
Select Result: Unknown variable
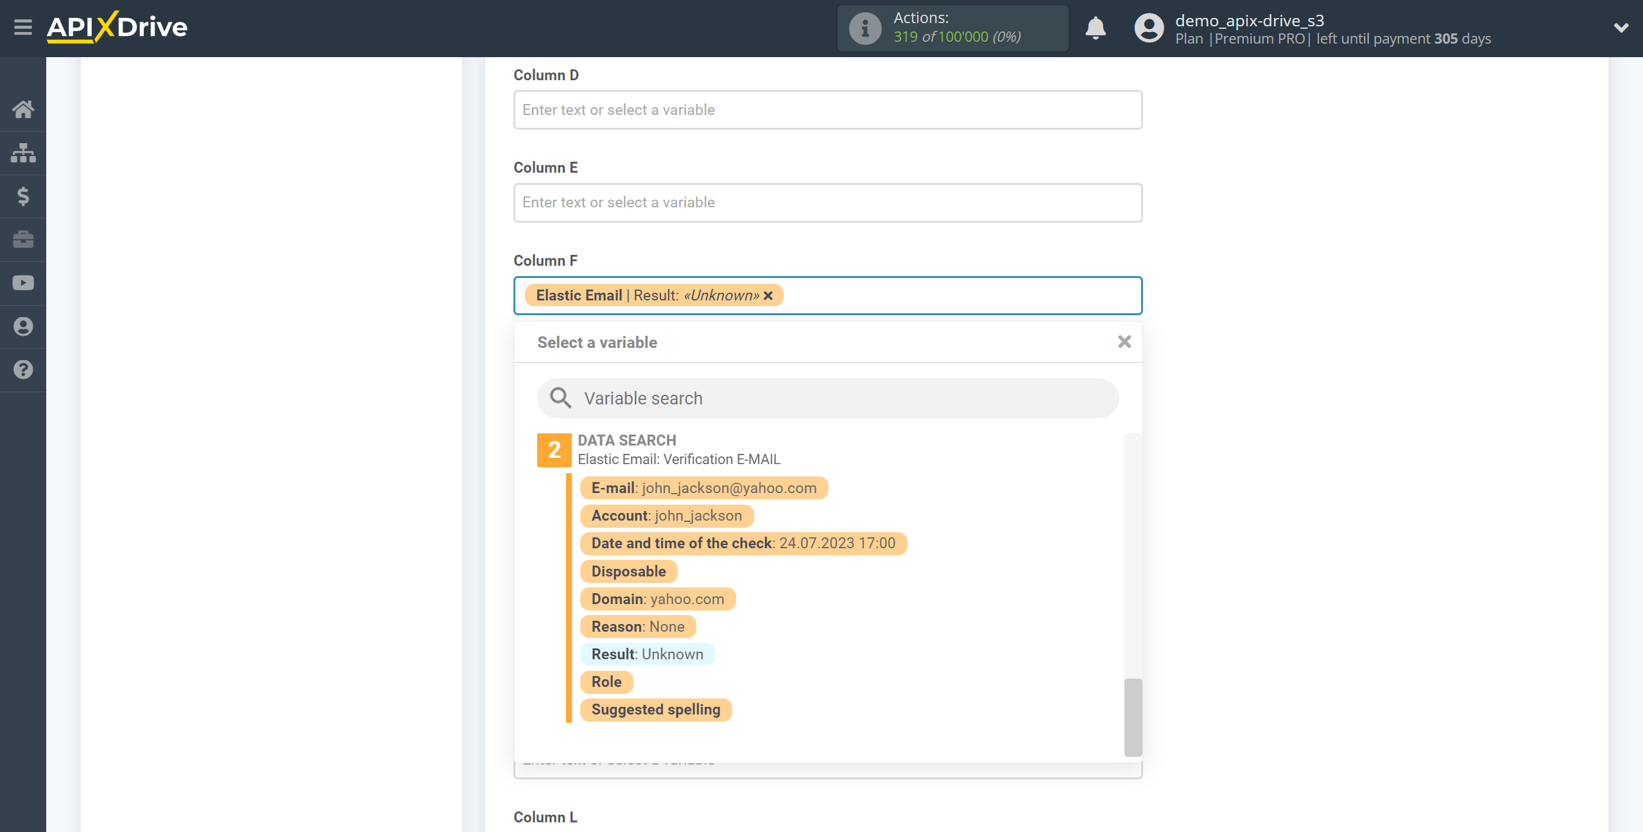[648, 654]
